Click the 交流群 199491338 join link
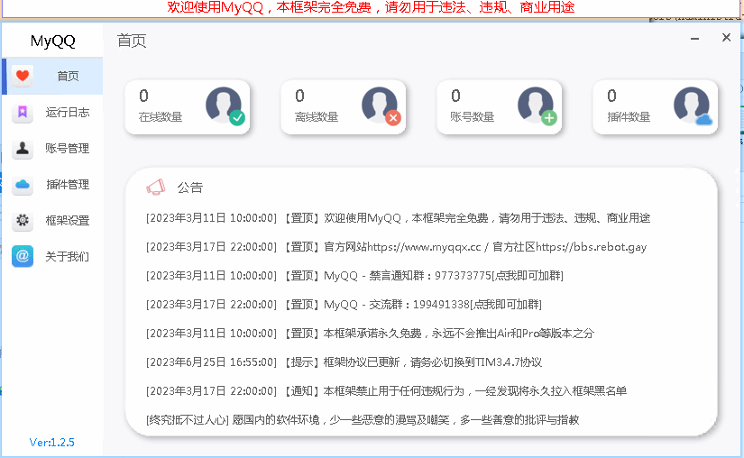Screen dimensions: 744x458 pyautogui.click(x=344, y=305)
